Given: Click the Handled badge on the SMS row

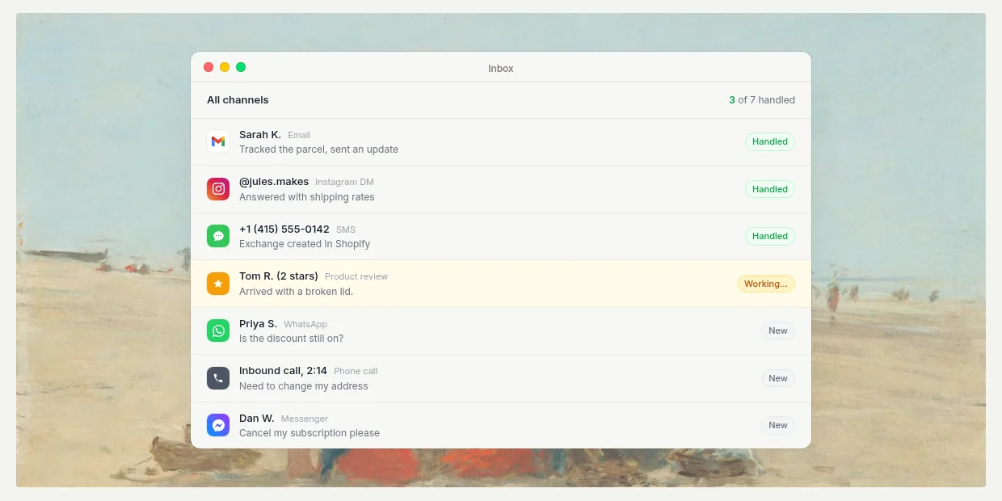Looking at the screenshot, I should click(x=769, y=236).
